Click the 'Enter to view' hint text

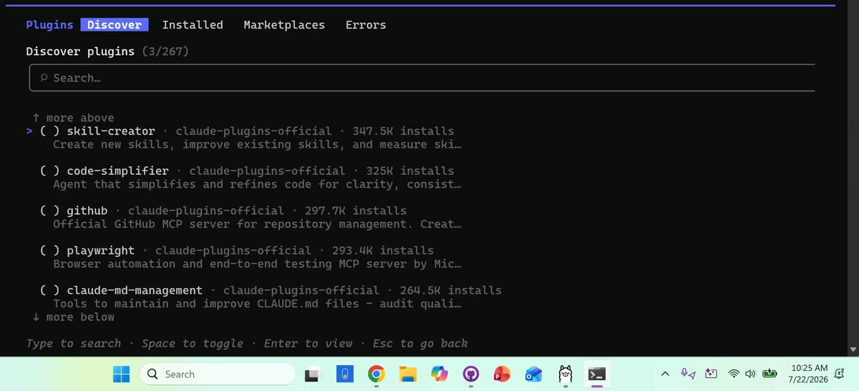[x=309, y=344]
